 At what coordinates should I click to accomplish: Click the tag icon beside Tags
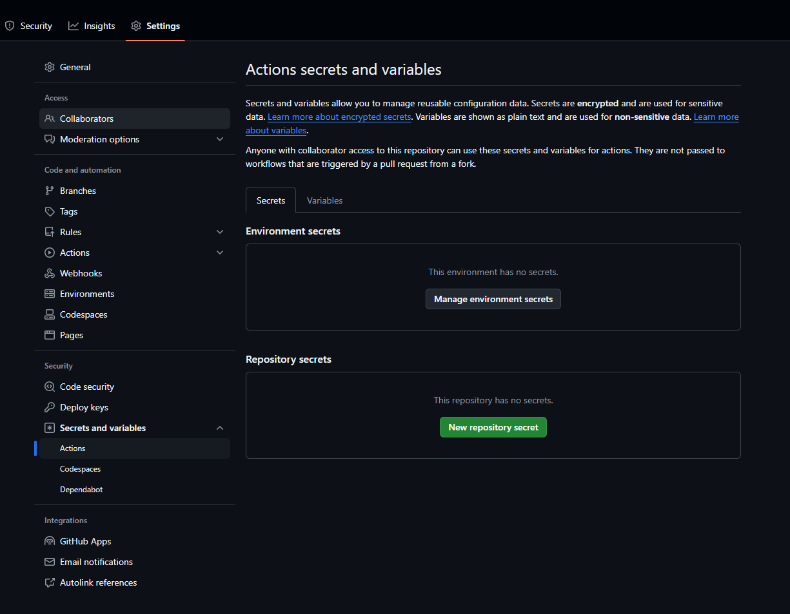tap(50, 211)
